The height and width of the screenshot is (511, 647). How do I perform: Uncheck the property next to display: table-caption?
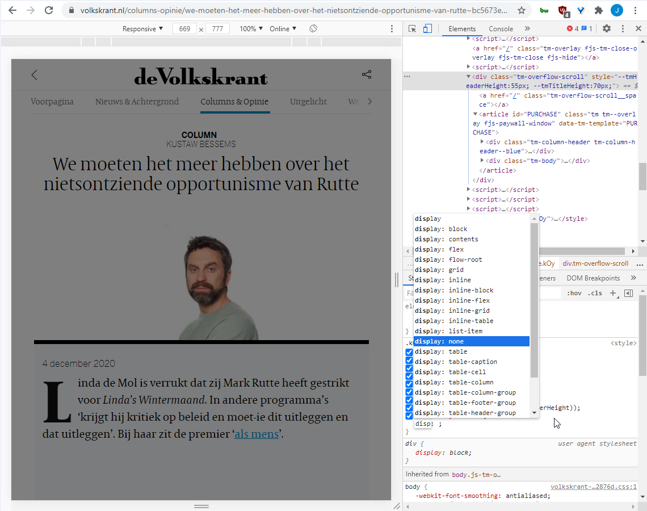pos(409,361)
